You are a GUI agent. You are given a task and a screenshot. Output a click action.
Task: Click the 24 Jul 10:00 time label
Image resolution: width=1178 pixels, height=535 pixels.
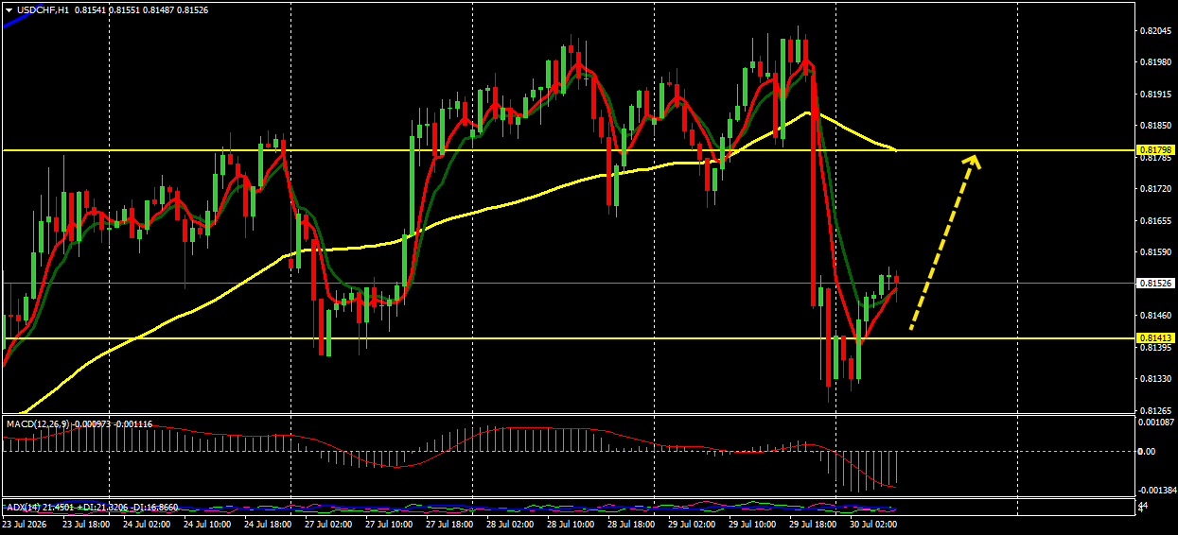pyautogui.click(x=205, y=523)
